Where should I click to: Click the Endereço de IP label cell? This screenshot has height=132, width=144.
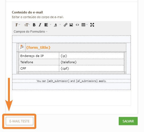click(39, 56)
